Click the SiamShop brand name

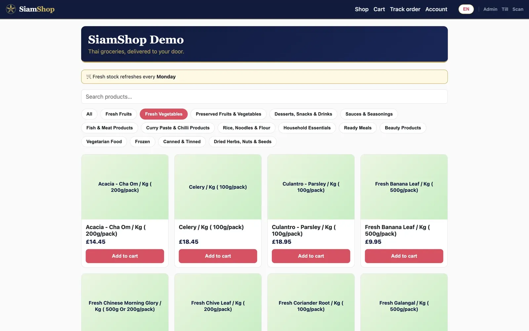coord(37,9)
